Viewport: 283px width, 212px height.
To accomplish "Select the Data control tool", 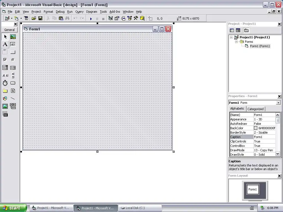I will click(13, 106).
